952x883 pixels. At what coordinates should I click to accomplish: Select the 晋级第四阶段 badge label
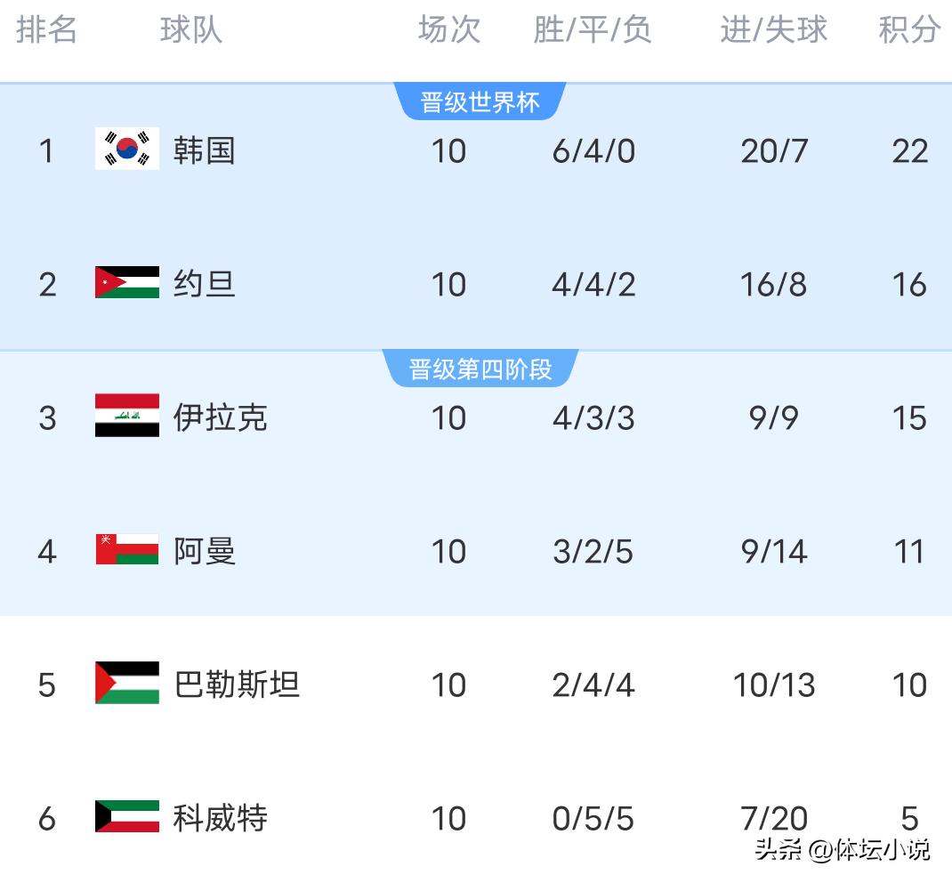click(480, 369)
